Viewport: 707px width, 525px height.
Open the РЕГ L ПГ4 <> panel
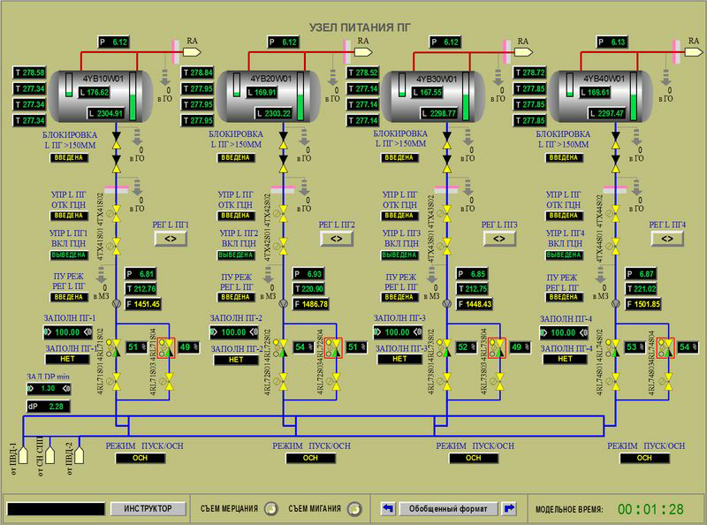pos(667,239)
